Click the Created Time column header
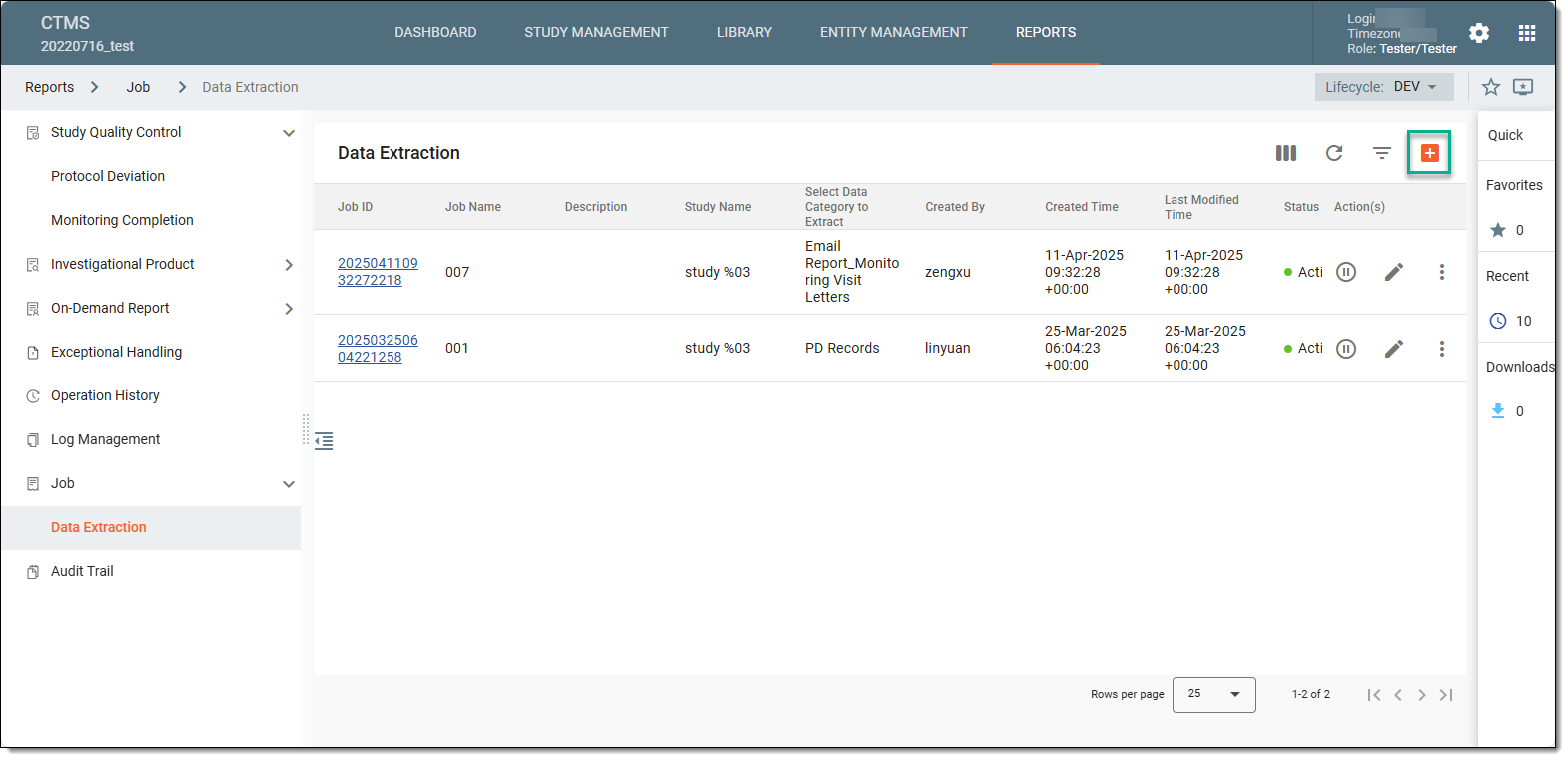Image resolution: width=1568 pixels, height=760 pixels. point(1082,207)
